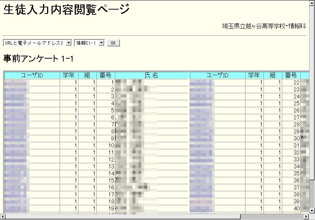The height and width of the screenshot is (220, 315).
Task: Click the horizontal scrollbar thumb
Action: [121, 217]
